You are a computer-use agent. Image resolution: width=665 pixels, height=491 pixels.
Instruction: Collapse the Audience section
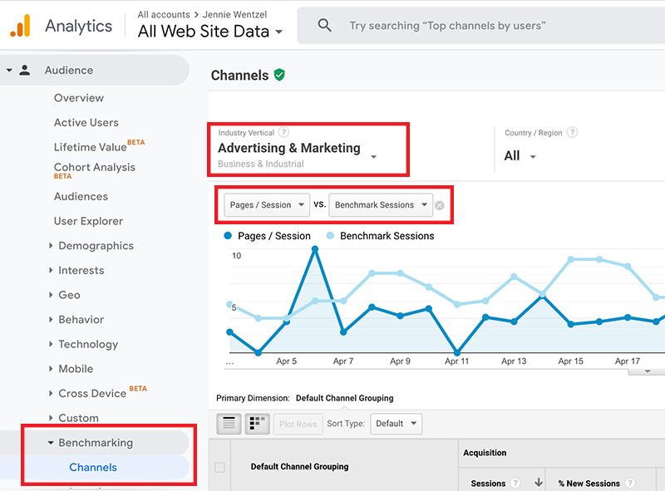coord(9,70)
